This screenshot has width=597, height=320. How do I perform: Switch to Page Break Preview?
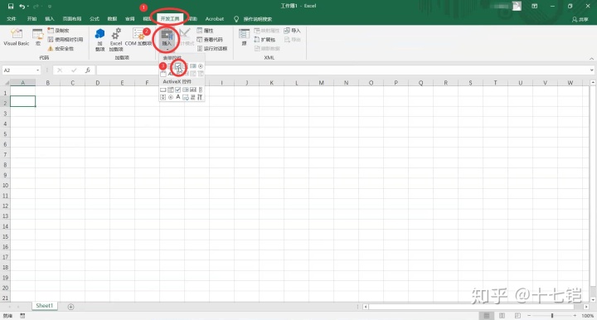517,316
